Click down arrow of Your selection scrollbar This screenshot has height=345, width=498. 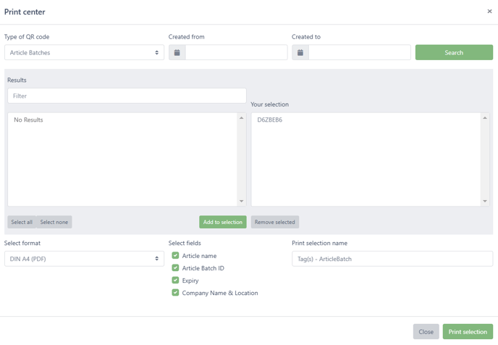[485, 201]
